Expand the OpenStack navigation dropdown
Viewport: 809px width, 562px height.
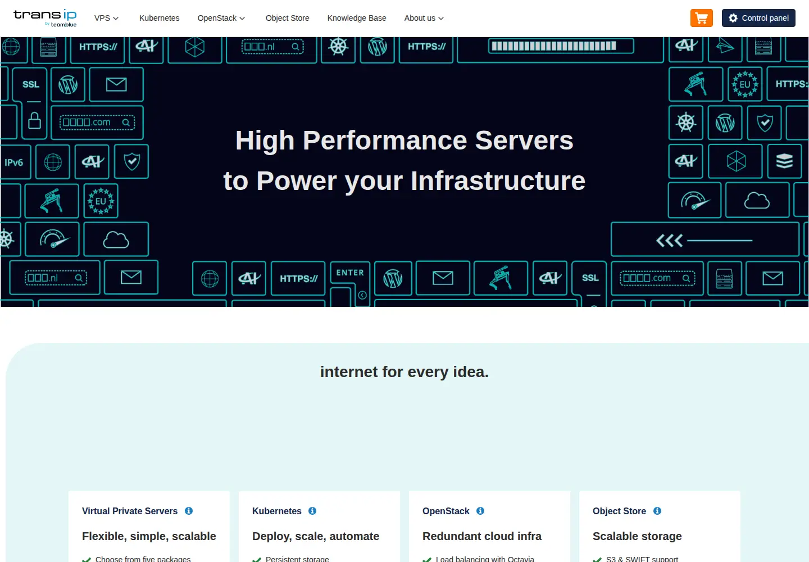click(221, 18)
